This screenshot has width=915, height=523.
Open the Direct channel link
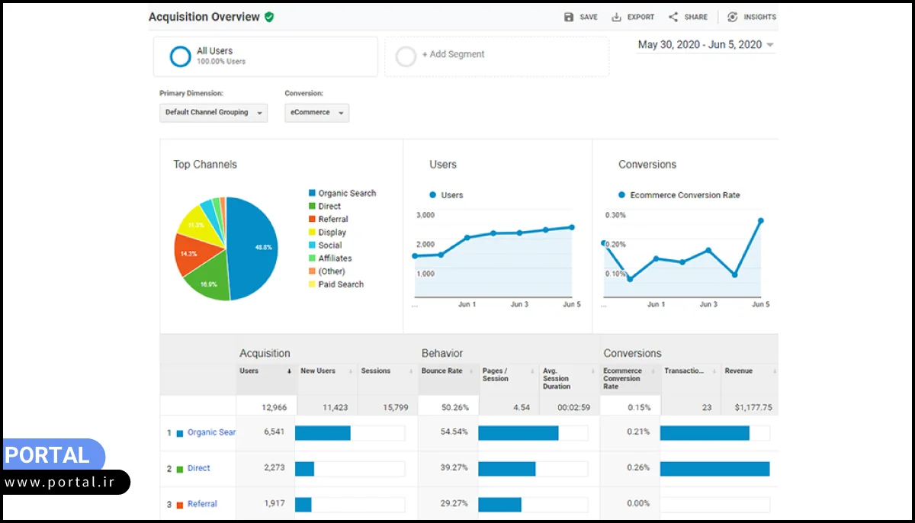[198, 468]
